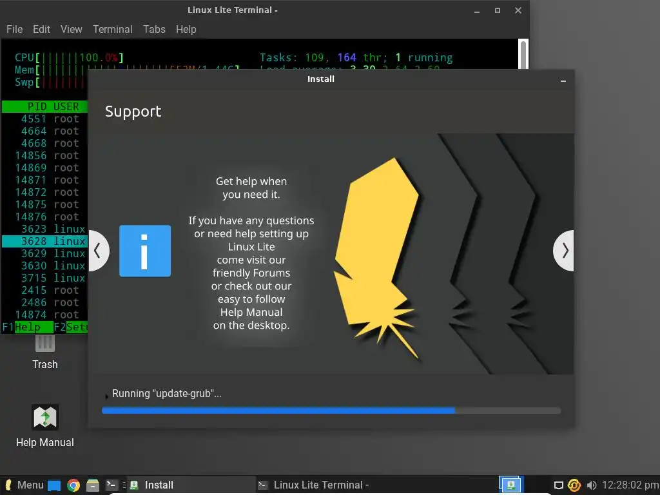Screen dimensions: 660x495
Task: Open the terminal View menu
Action: [x=71, y=29]
